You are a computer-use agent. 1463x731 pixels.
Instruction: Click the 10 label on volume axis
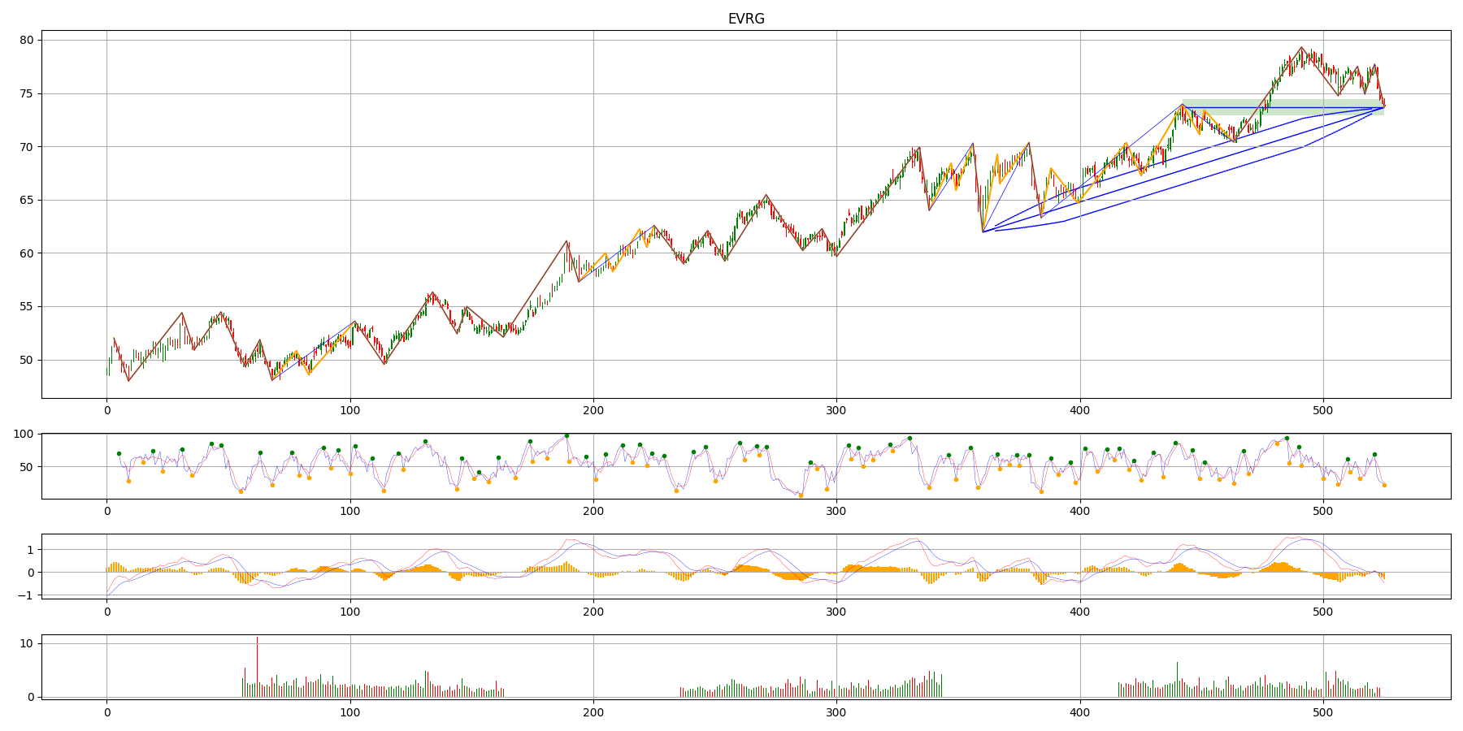26,643
